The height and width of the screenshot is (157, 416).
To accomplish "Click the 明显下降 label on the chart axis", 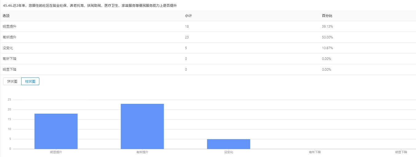I will click(x=401, y=152).
